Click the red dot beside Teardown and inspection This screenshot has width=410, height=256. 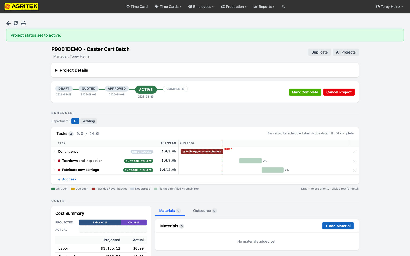tap(59, 161)
